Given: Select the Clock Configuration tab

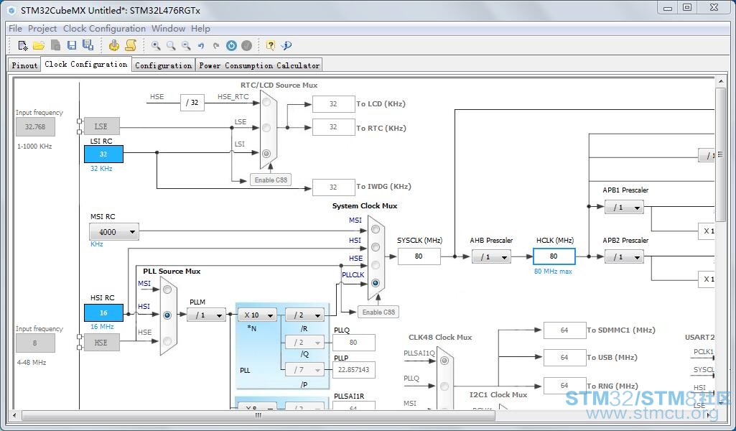Looking at the screenshot, I should [x=86, y=64].
